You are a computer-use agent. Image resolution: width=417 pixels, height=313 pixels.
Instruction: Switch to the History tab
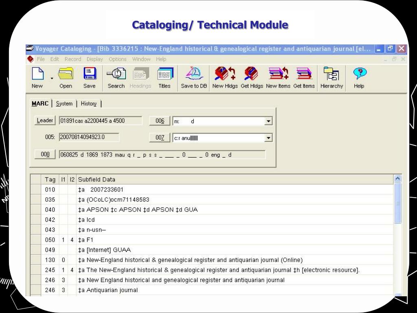[x=88, y=104]
